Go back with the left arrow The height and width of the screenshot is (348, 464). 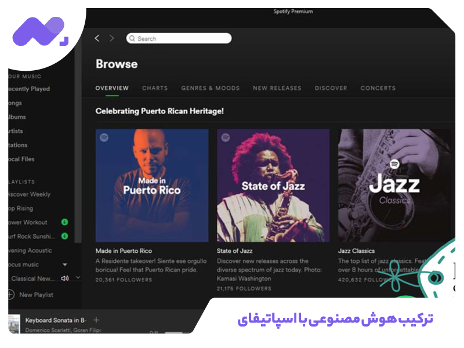click(x=97, y=38)
